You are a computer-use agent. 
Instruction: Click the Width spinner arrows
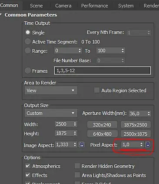75,124
